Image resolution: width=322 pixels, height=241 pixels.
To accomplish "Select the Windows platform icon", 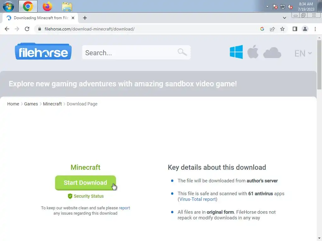I will (x=236, y=52).
